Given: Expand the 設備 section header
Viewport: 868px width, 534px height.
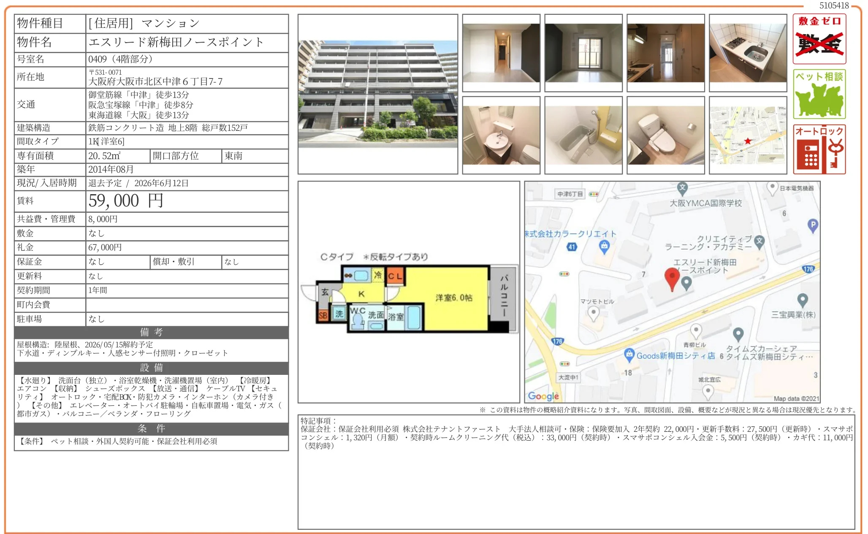Looking at the screenshot, I should click(151, 368).
